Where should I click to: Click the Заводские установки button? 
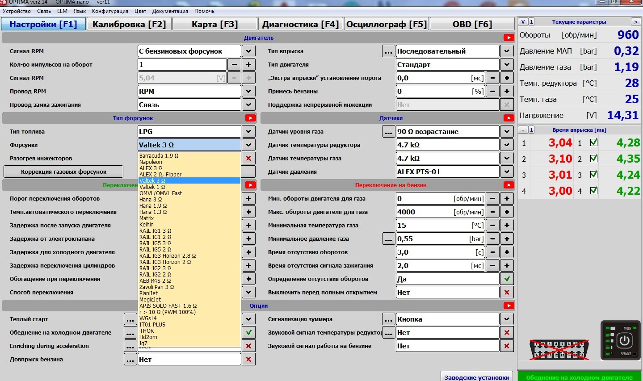click(x=476, y=377)
